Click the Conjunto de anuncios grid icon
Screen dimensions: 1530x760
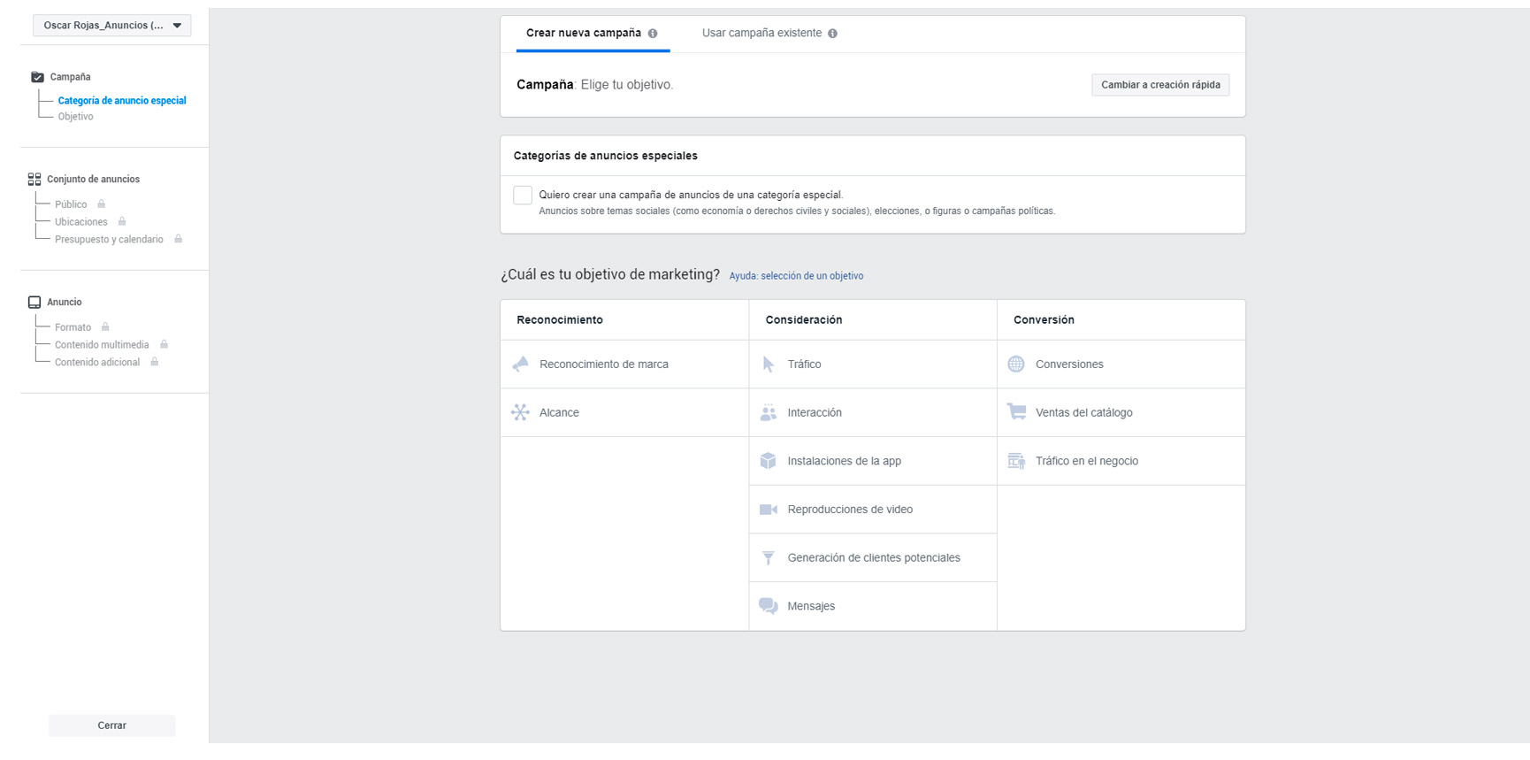[34, 179]
